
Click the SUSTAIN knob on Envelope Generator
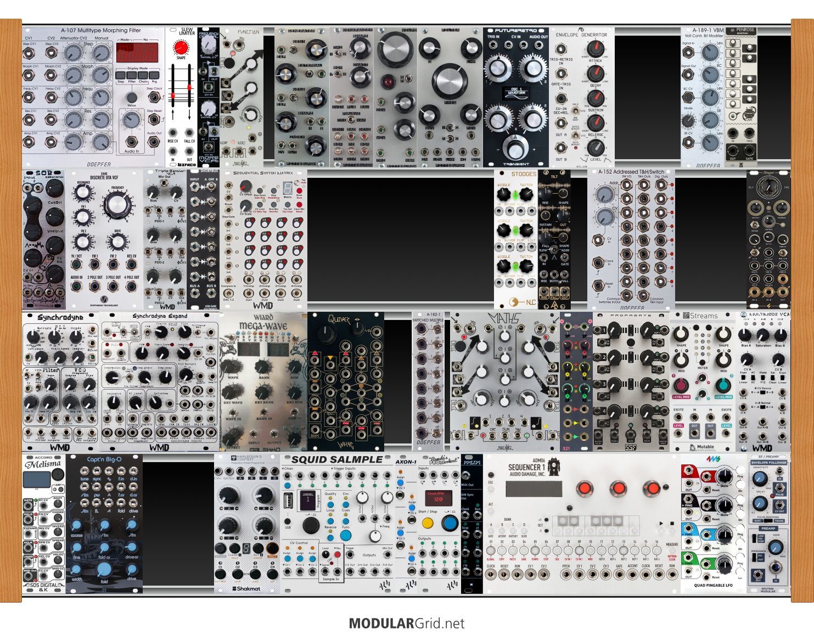tap(596, 99)
